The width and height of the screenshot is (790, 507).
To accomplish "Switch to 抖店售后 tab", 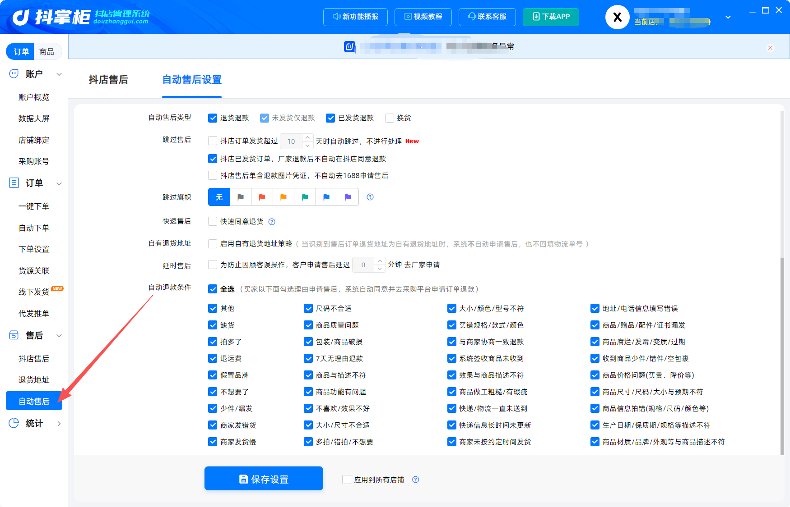I will [x=108, y=80].
